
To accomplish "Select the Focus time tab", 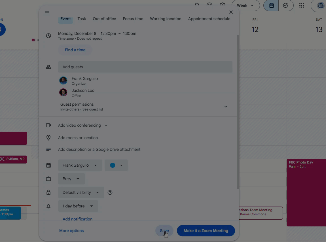I will (133, 19).
